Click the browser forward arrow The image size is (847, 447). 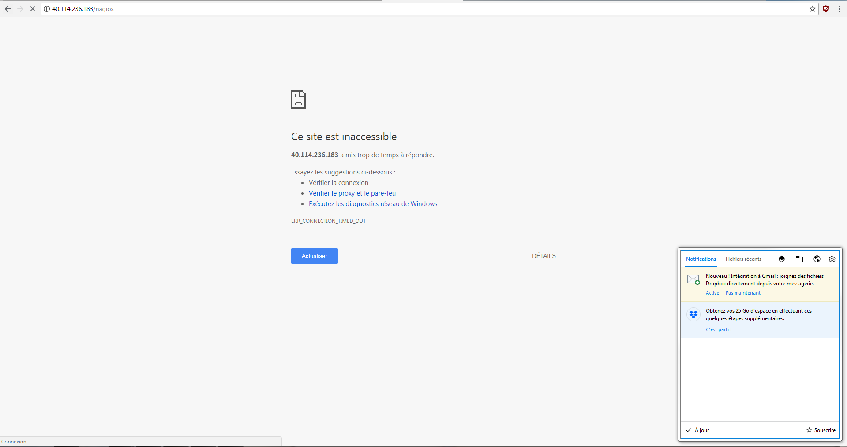pos(20,9)
